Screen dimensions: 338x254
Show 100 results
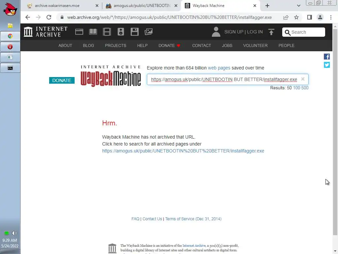296,88
